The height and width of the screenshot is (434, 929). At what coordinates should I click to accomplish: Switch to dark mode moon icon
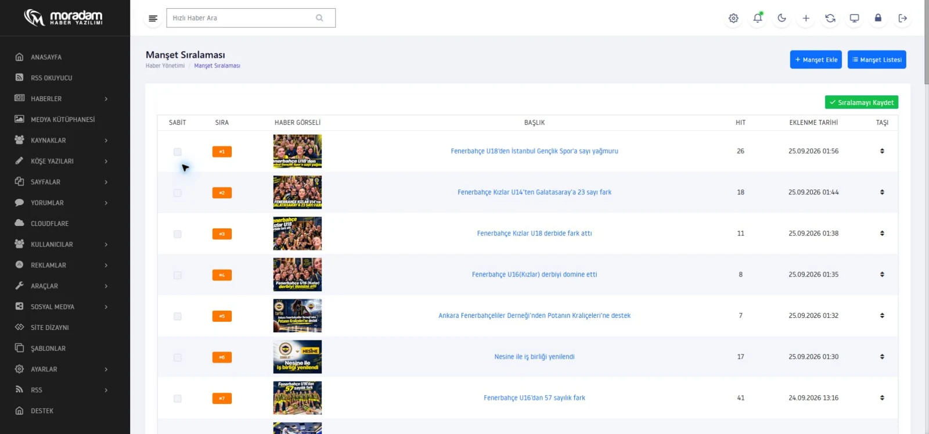[x=782, y=18]
